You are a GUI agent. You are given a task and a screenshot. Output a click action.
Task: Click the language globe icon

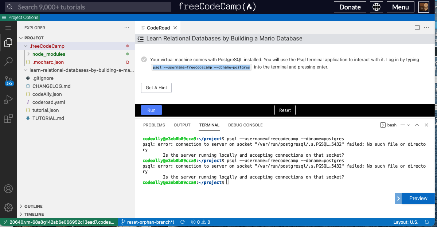pos(376,7)
